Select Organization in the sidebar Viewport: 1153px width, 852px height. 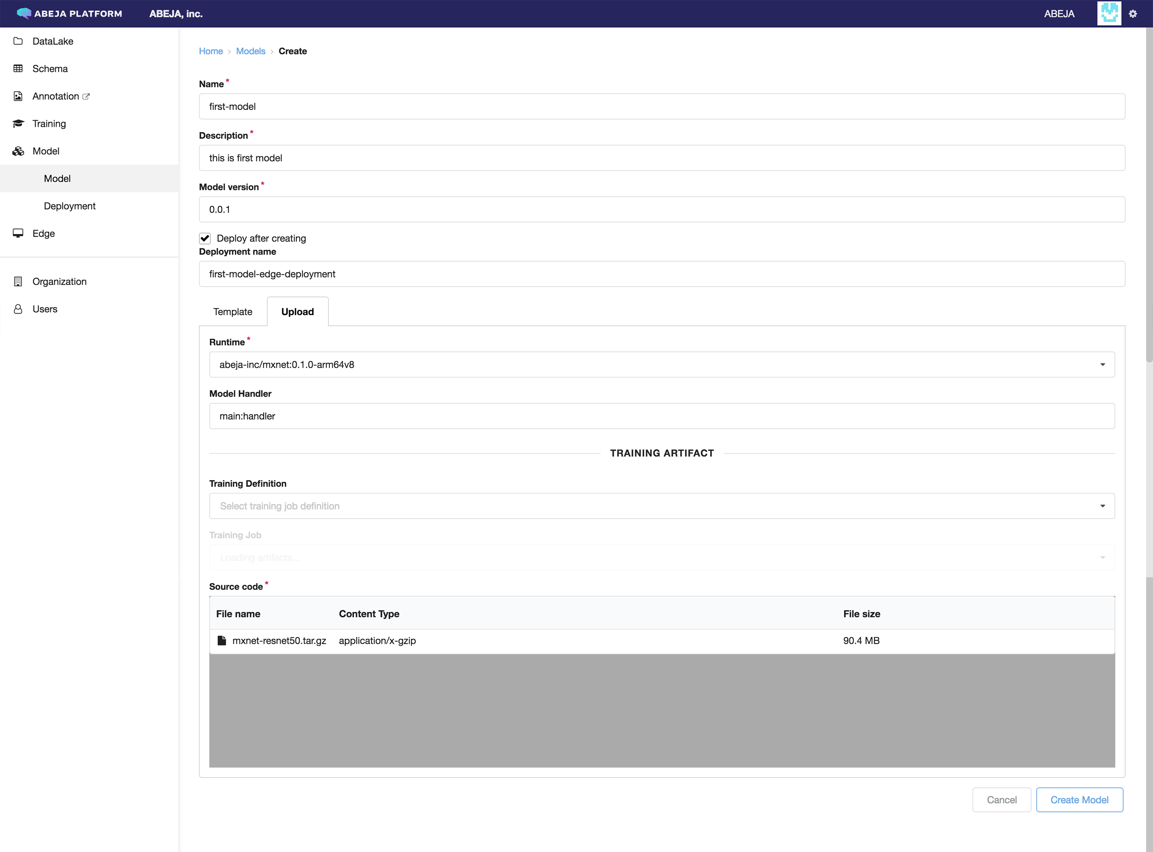[89, 281]
